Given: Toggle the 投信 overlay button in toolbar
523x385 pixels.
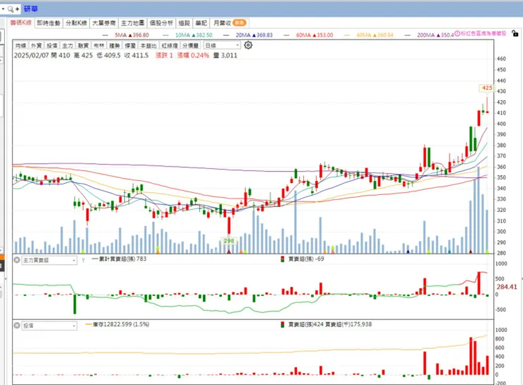Looking at the screenshot, I should 52,45.
